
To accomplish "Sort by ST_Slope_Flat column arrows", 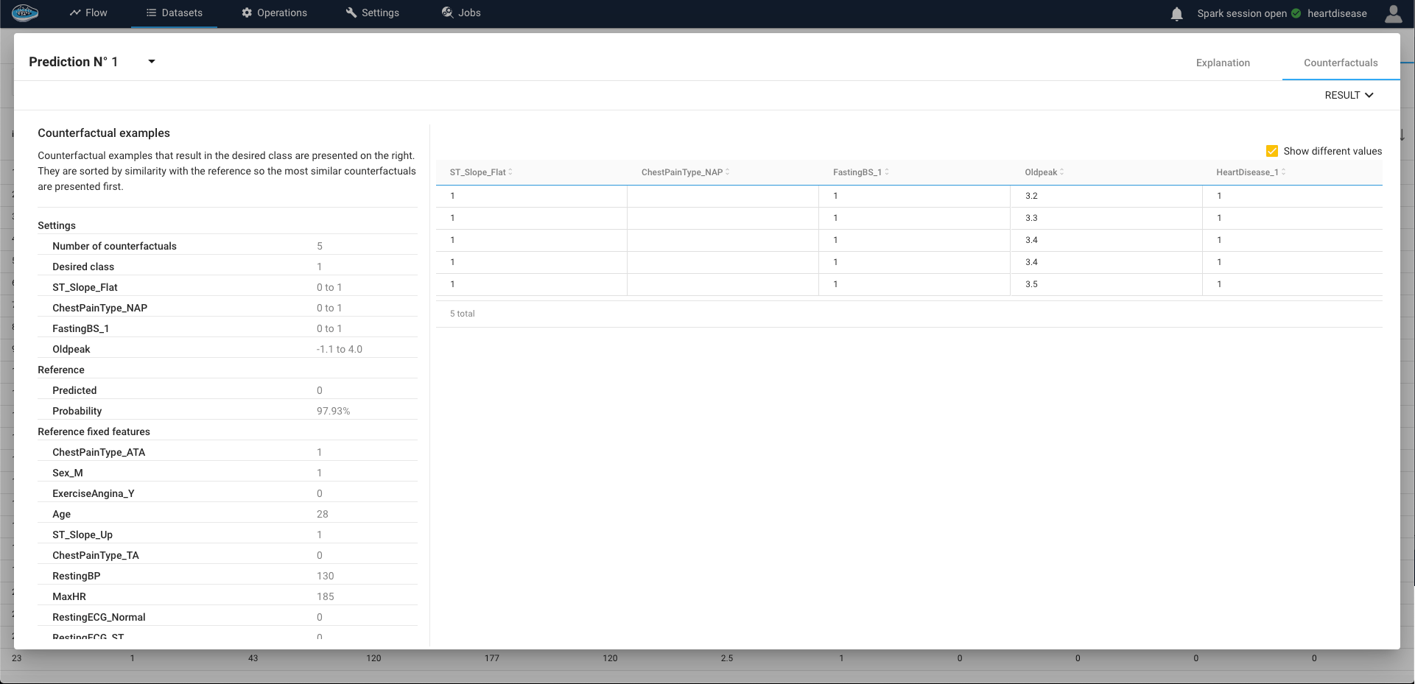I will pos(510,172).
